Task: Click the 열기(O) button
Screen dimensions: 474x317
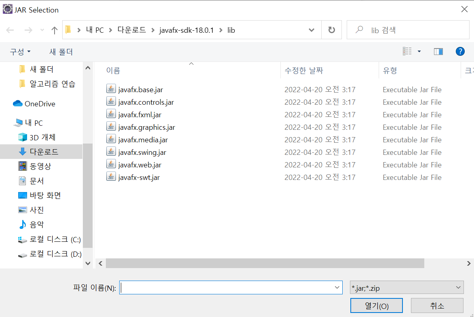Action: [376, 306]
